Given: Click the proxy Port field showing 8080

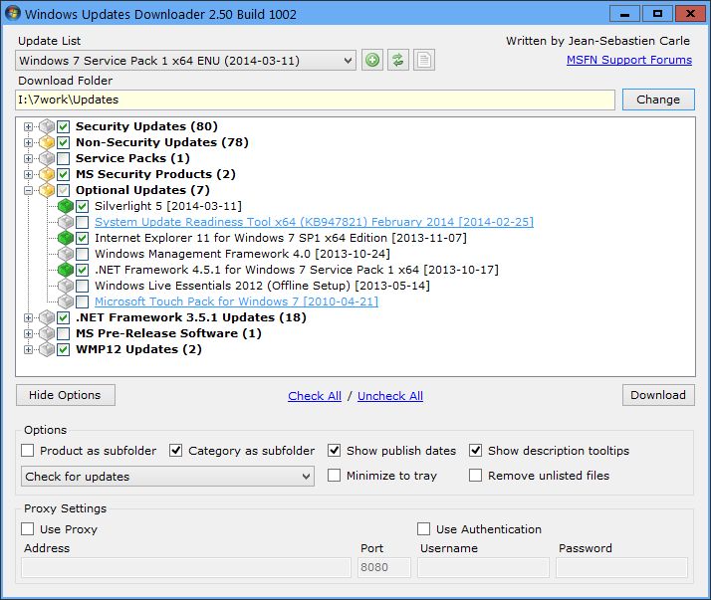Looking at the screenshot, I should (x=384, y=567).
